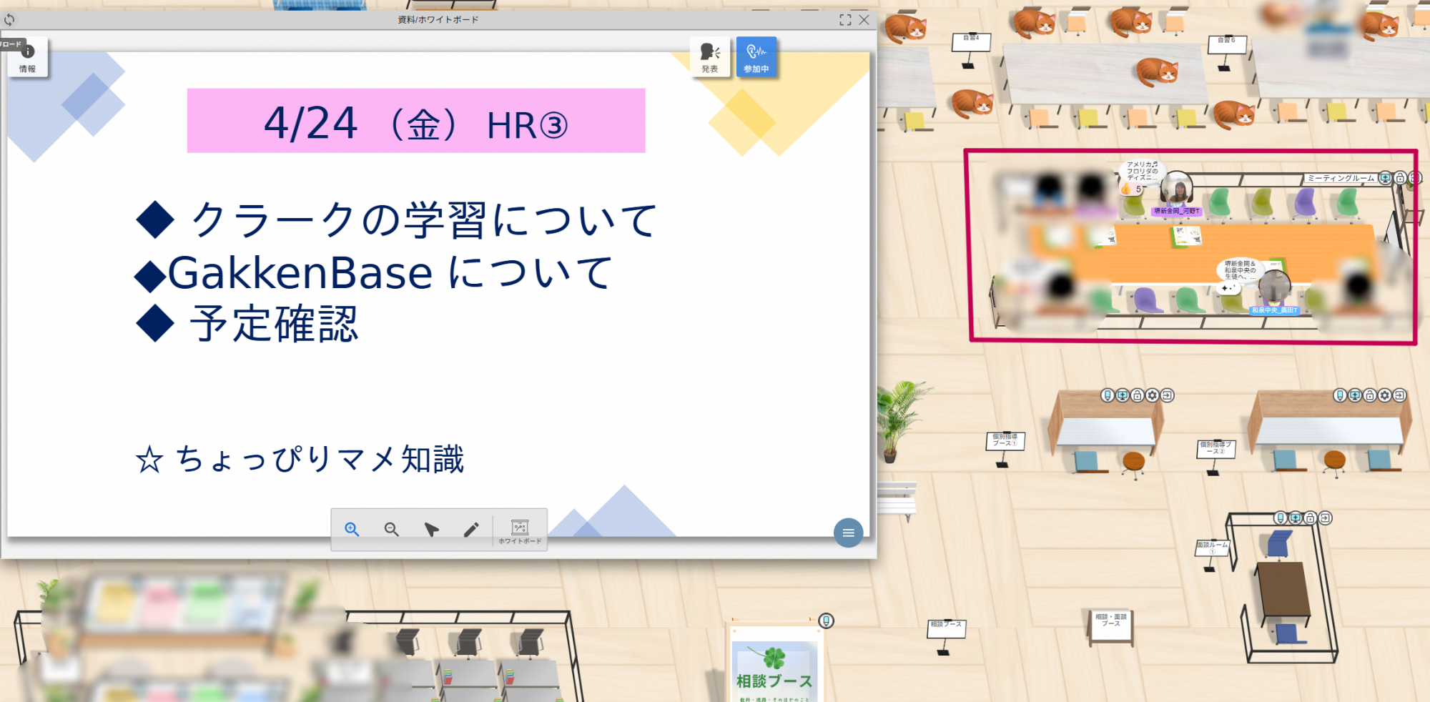Open the round blue hamburger menu

pyautogui.click(x=848, y=533)
